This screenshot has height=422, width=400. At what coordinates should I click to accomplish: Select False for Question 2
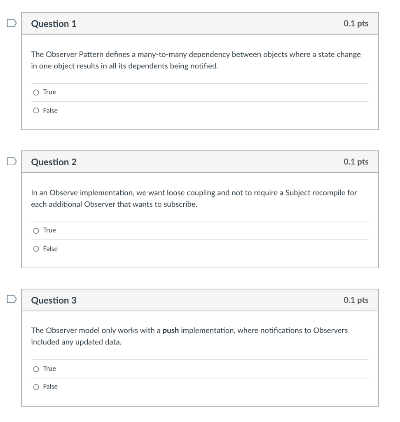37,249
